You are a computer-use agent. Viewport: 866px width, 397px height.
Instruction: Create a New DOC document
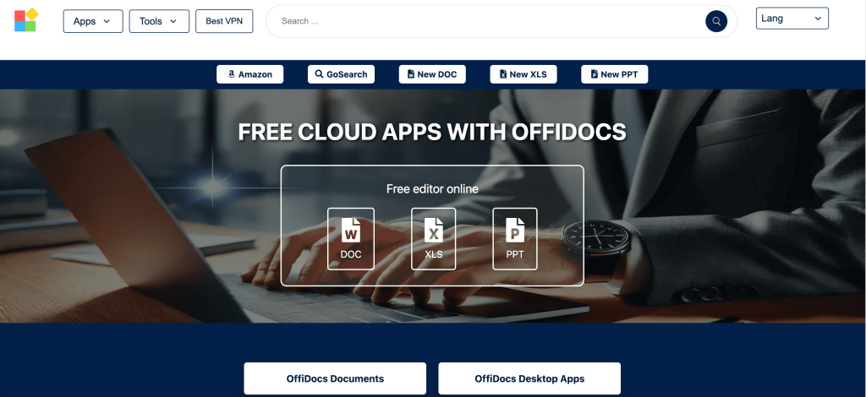click(432, 74)
